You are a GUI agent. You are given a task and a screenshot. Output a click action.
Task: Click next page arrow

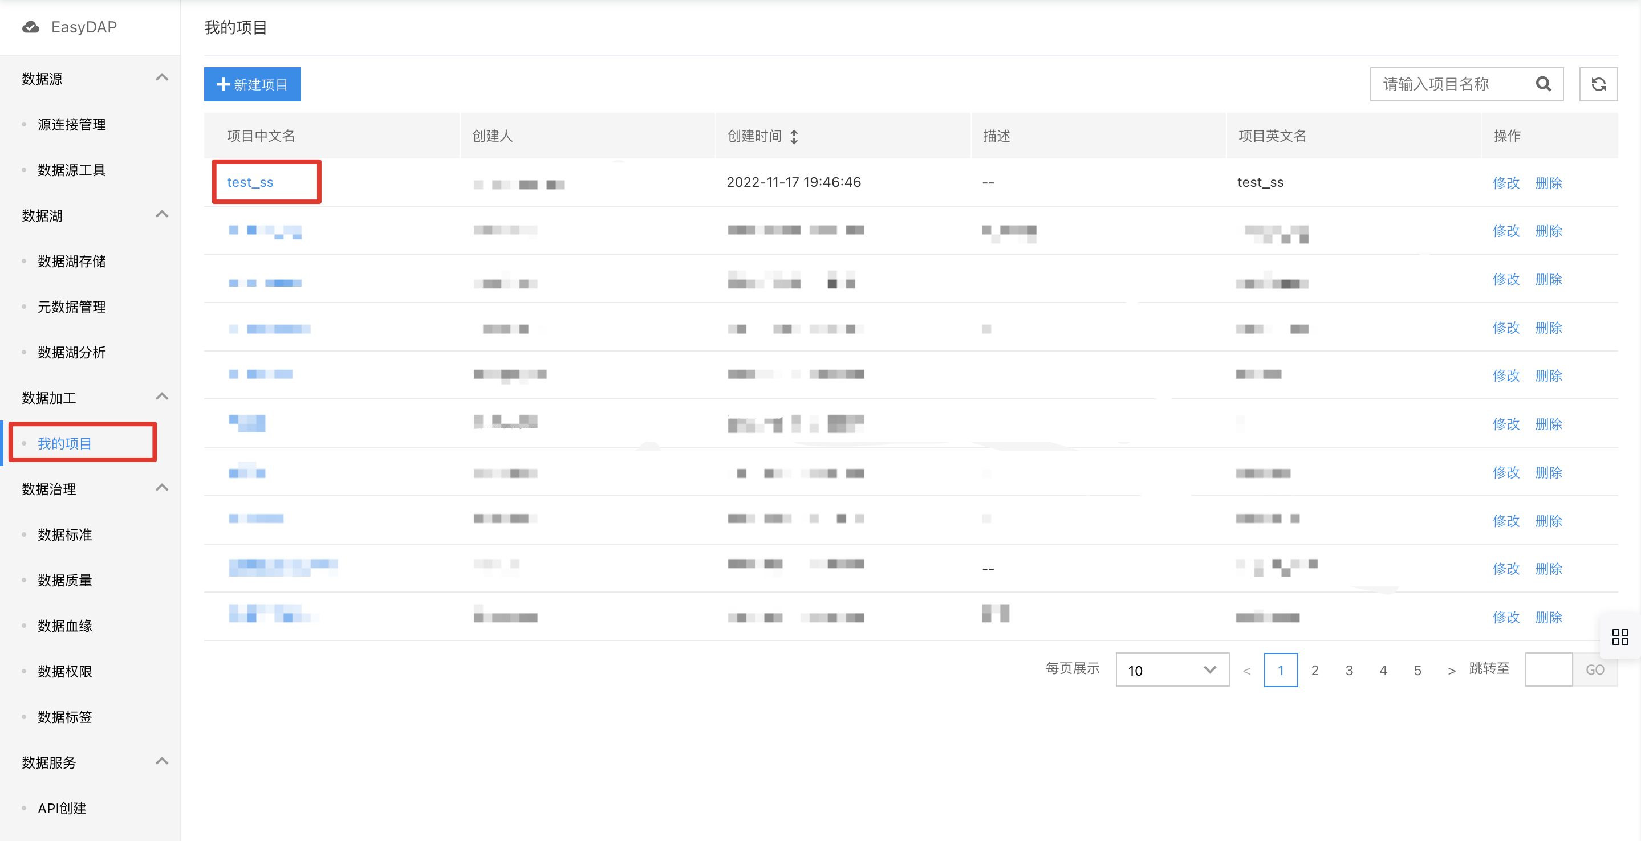click(1451, 671)
